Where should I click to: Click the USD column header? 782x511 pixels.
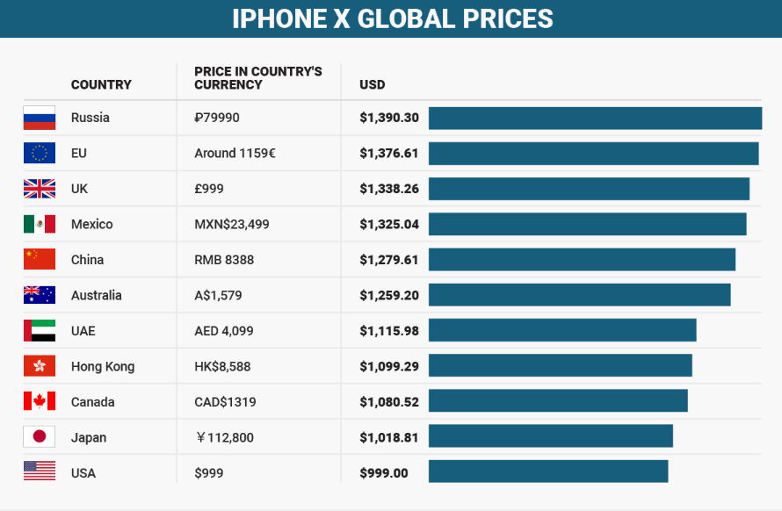(x=373, y=85)
